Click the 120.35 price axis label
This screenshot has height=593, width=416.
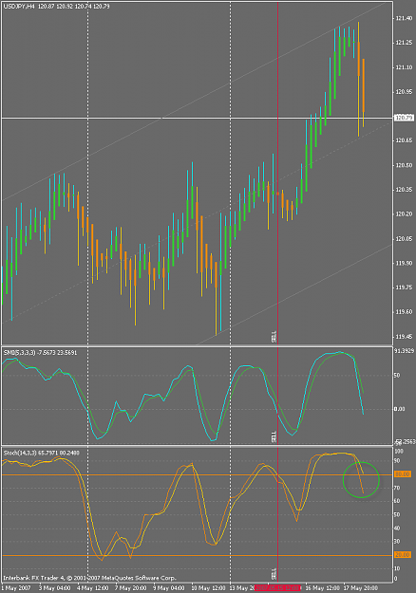(x=404, y=190)
